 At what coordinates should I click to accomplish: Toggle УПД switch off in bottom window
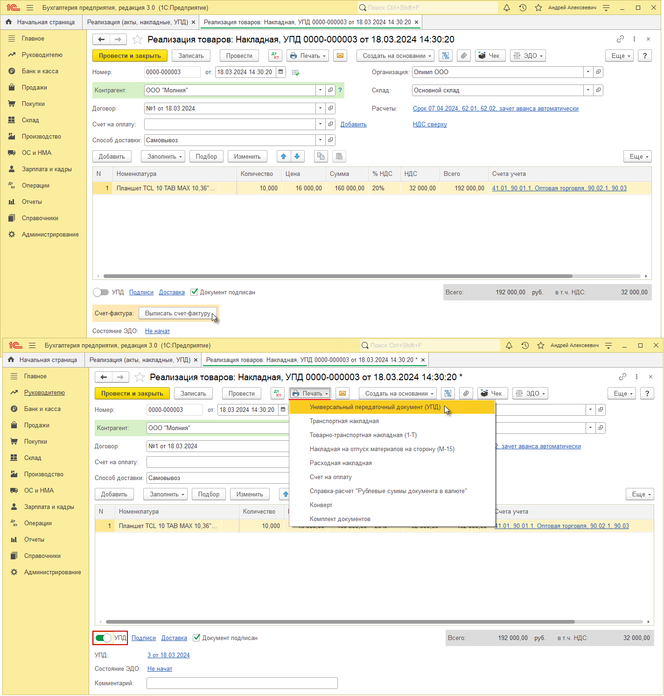103,638
